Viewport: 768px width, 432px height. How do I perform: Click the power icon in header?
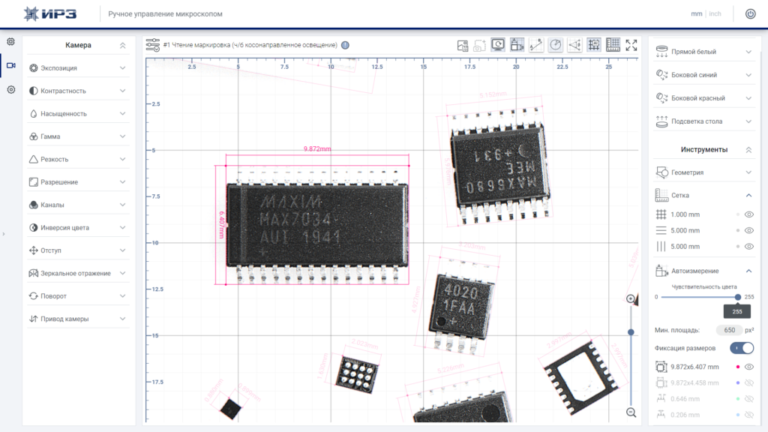[x=750, y=13]
